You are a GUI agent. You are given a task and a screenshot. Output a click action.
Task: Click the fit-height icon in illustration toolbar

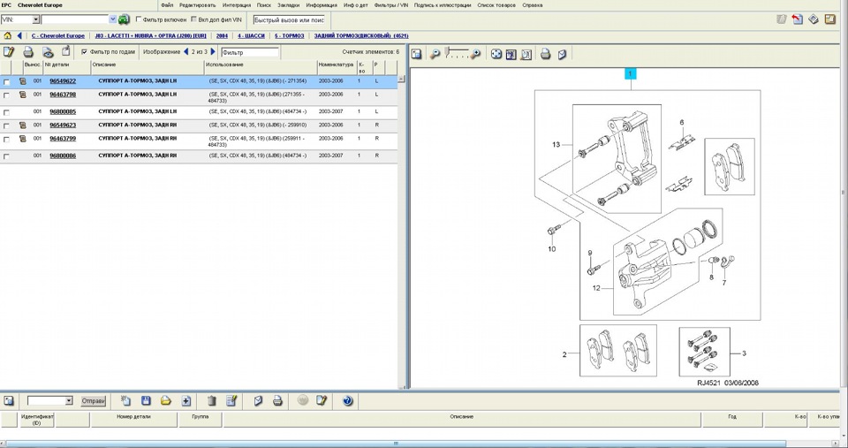click(511, 54)
